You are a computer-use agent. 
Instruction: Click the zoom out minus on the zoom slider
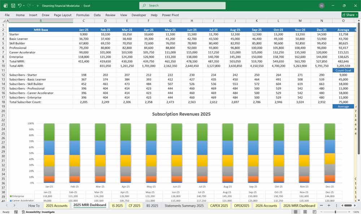coord(321,211)
